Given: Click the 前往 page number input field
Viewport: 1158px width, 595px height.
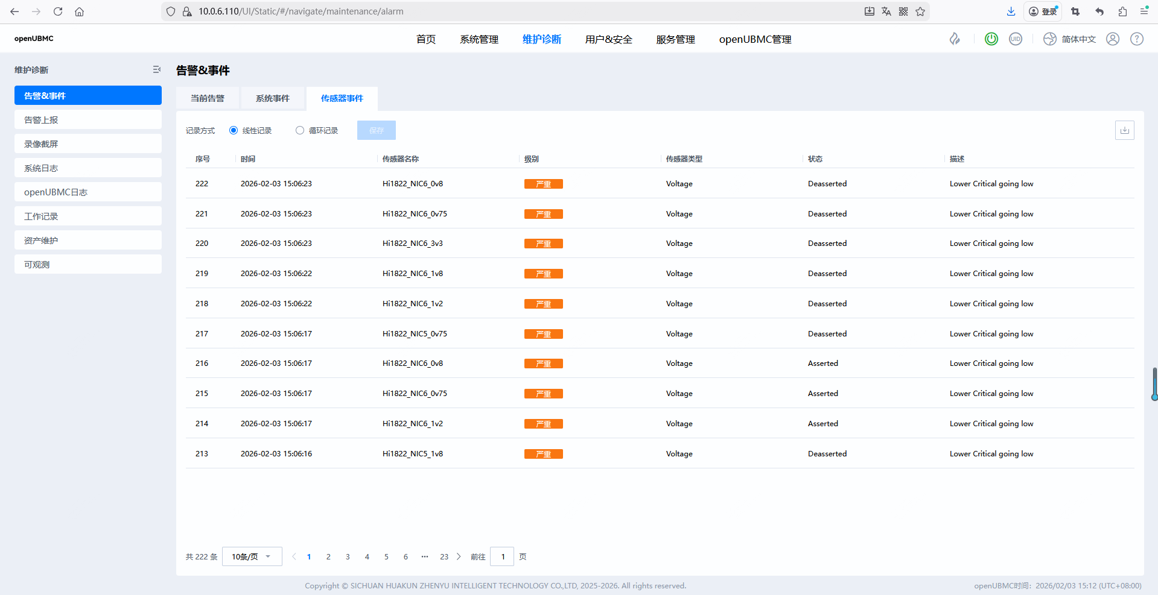Looking at the screenshot, I should pos(502,556).
